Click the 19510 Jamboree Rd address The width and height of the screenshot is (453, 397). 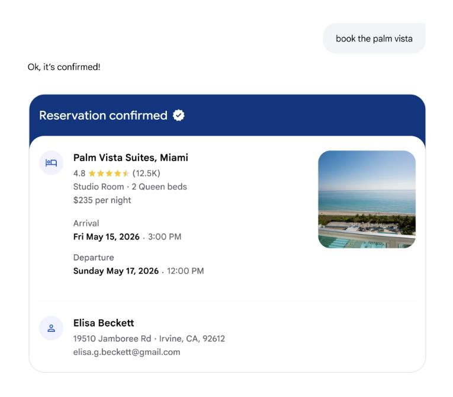pyautogui.click(x=113, y=339)
